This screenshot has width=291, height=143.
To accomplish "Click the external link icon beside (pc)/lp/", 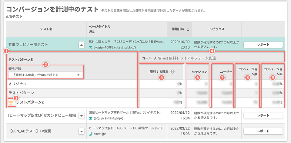I will [x=90, y=118].
